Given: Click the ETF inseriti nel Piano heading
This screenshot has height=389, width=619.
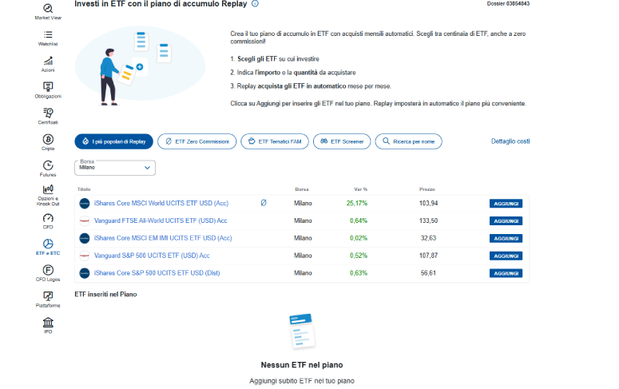Looking at the screenshot, I should [x=105, y=294].
